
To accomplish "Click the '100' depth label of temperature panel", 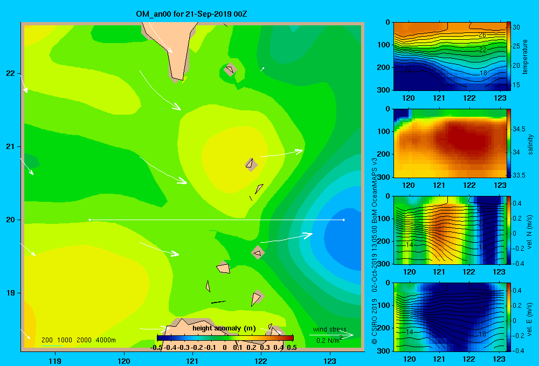I will (x=383, y=45).
